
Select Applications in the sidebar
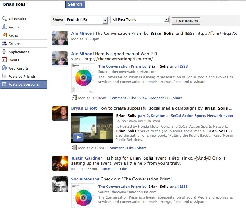coord(24,52)
